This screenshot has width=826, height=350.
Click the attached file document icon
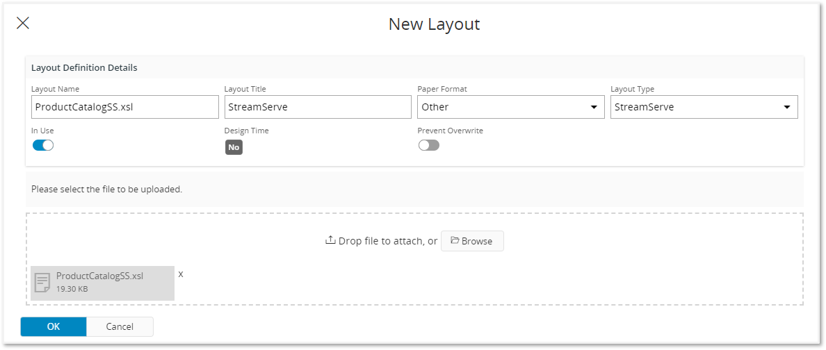(42, 282)
